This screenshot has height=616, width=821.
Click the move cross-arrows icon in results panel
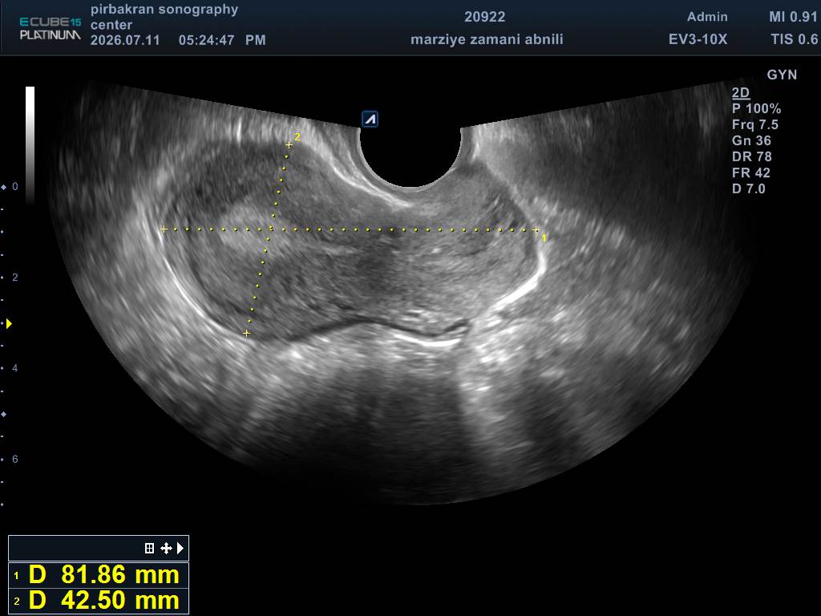166,548
